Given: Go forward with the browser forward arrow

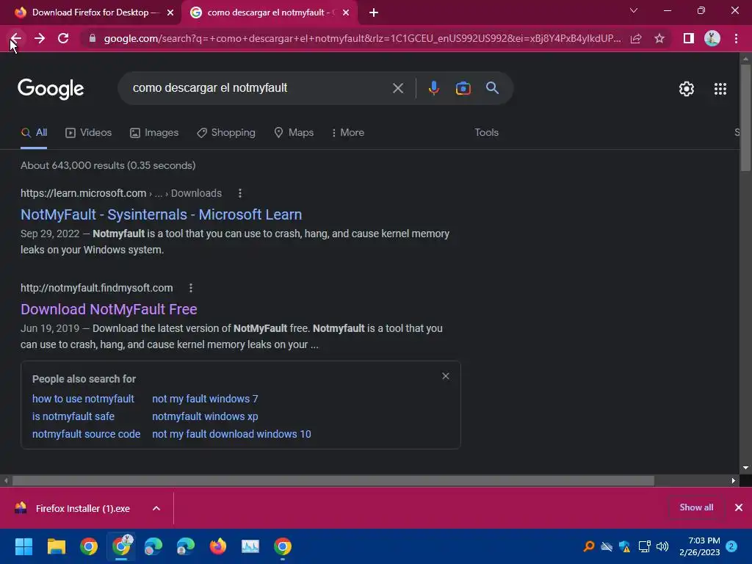Looking at the screenshot, I should tap(40, 38).
